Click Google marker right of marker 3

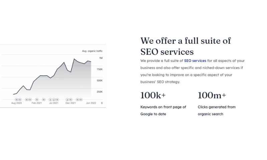click(x=70, y=99)
